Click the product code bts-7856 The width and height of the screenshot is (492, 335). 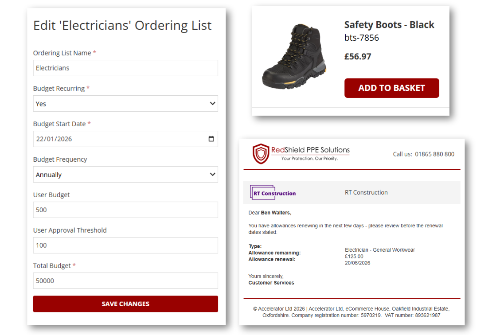click(x=359, y=38)
